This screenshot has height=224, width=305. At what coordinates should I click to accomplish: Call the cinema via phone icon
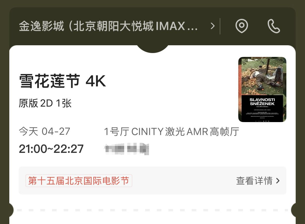pos(274,26)
